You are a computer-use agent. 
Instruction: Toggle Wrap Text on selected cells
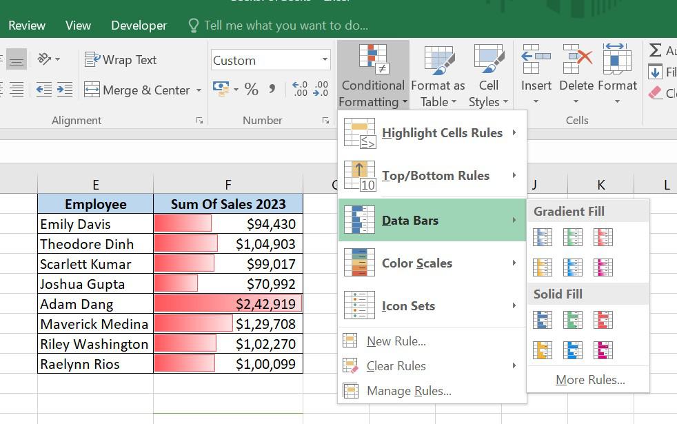click(x=121, y=60)
